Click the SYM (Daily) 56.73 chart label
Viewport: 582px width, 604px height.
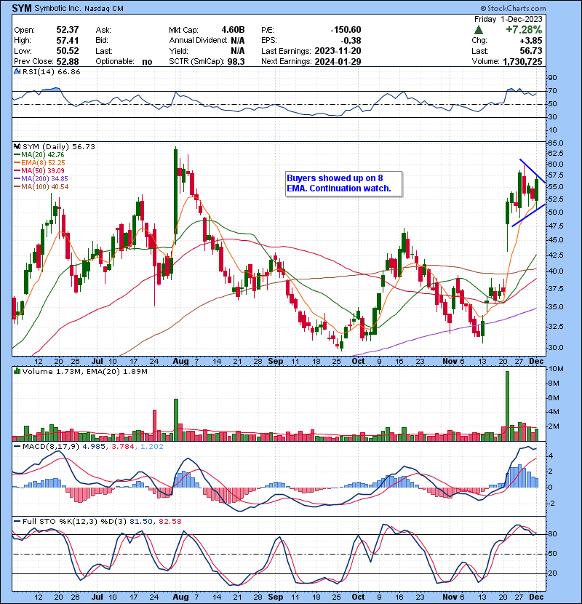pyautogui.click(x=58, y=147)
